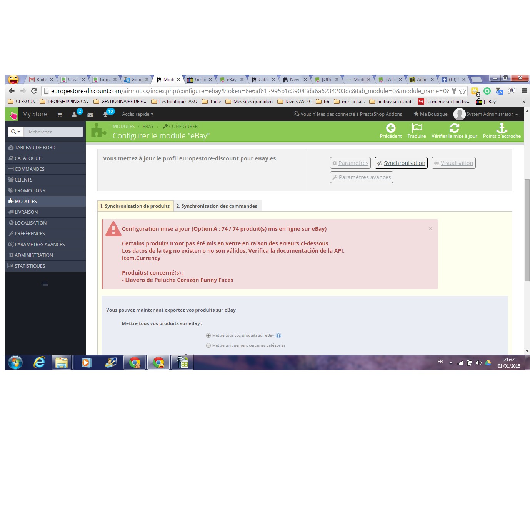
Task: Open customer notifications icon with badge 2
Action: [x=75, y=115]
